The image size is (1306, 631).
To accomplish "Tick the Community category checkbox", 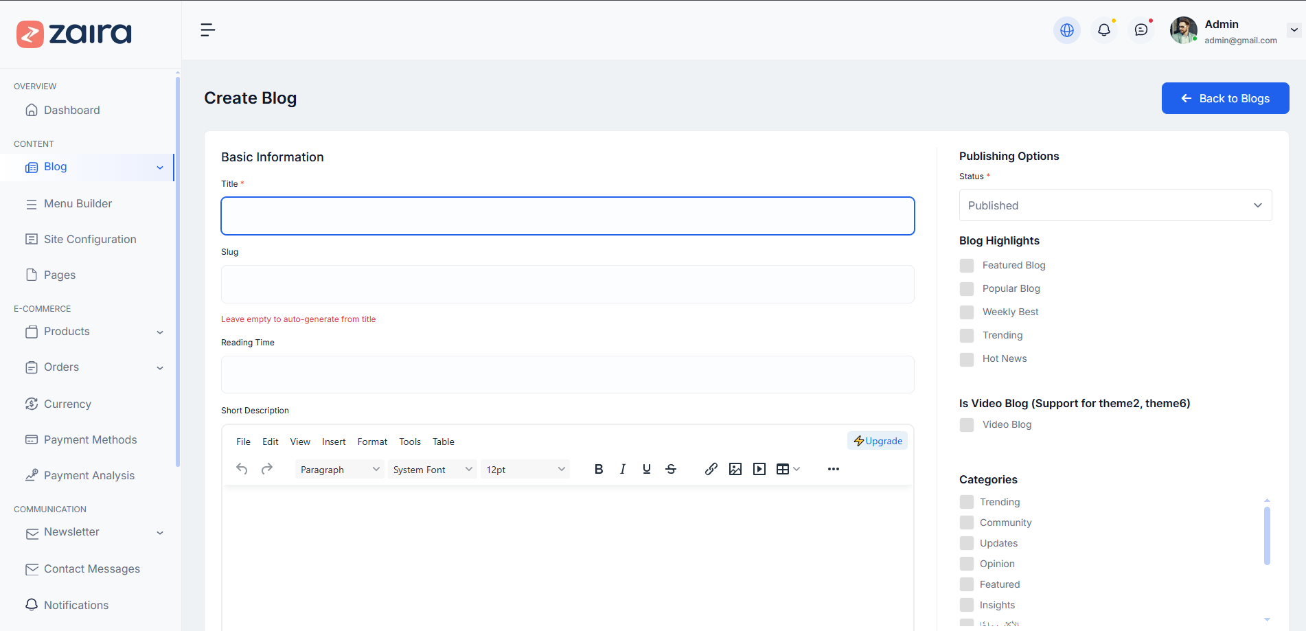I will point(967,523).
